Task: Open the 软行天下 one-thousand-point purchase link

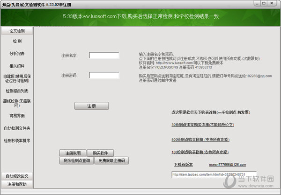Action: (x=211, y=112)
